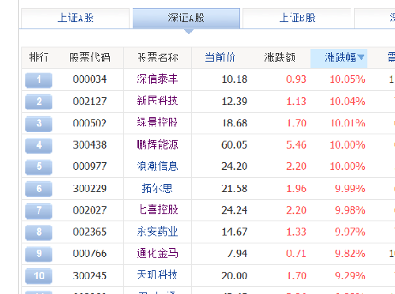Click rank 1 badge icon

39,80
